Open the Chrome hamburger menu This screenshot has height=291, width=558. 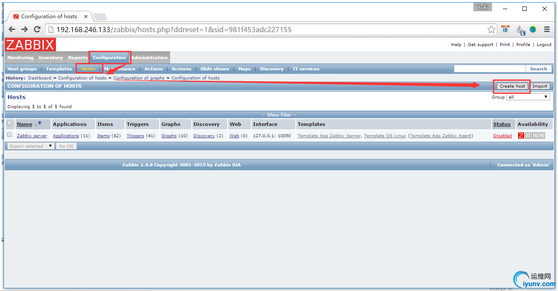click(546, 30)
